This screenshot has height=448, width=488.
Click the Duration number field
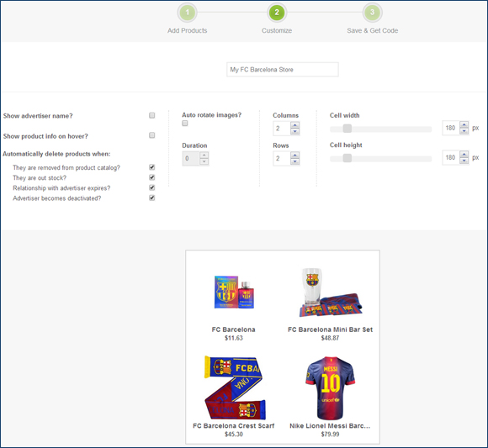click(x=191, y=158)
